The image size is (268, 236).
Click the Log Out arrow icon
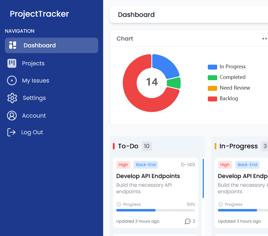[12, 132]
